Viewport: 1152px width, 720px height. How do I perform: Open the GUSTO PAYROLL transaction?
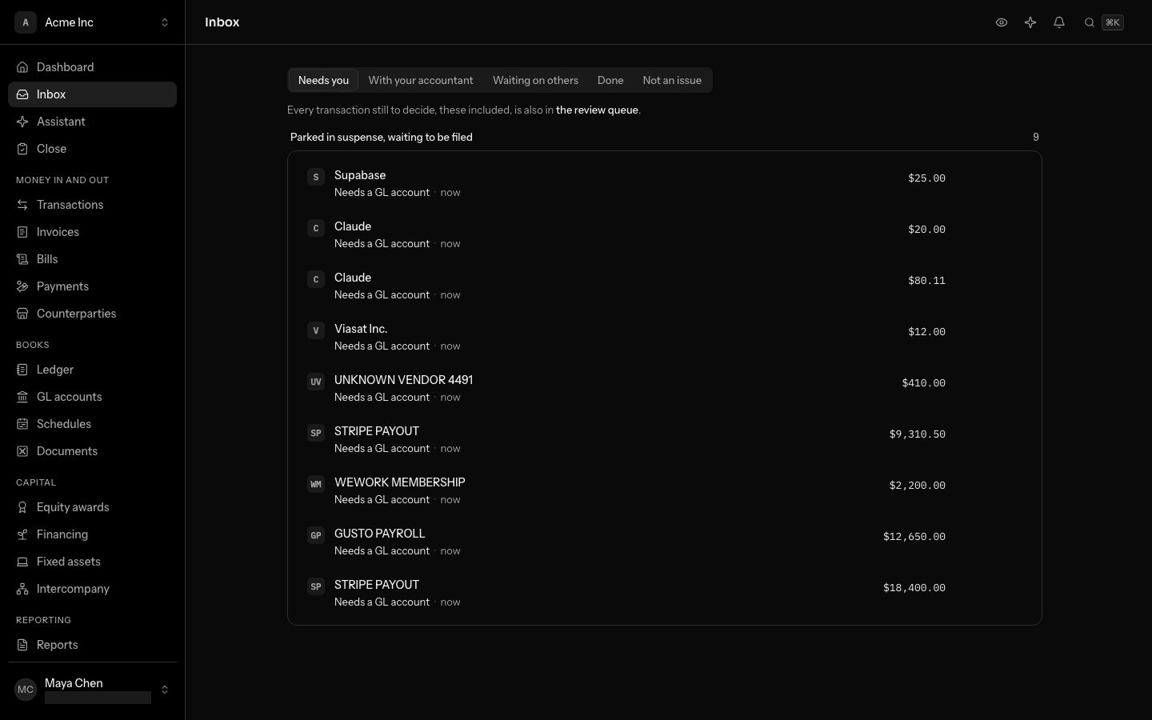coord(664,542)
